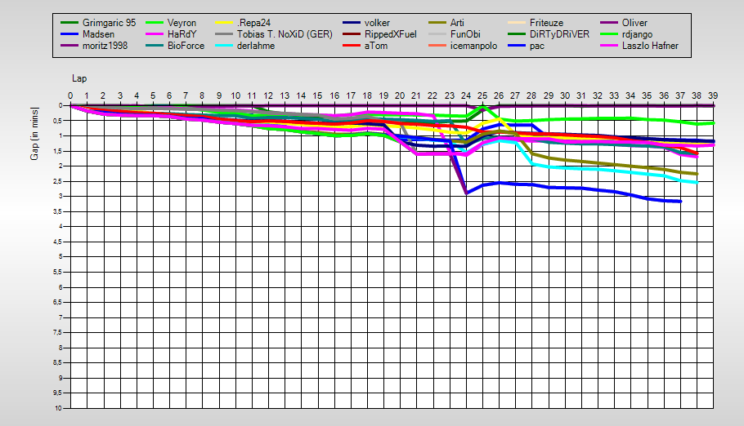Screen dimensions: 744x426
Task: Click the magenta color line beside Laszlo Hafner
Action: pyautogui.click(x=609, y=46)
